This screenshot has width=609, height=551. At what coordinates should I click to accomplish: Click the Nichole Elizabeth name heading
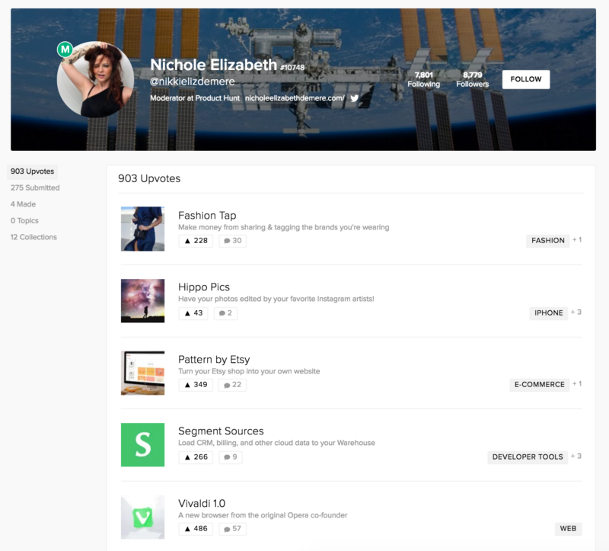214,65
